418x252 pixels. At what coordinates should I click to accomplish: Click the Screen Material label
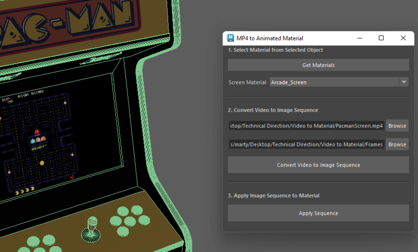pos(247,82)
